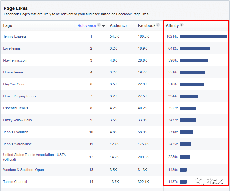Click the 3472x affinity value
Screen dimensions: 230x191
tap(173, 120)
